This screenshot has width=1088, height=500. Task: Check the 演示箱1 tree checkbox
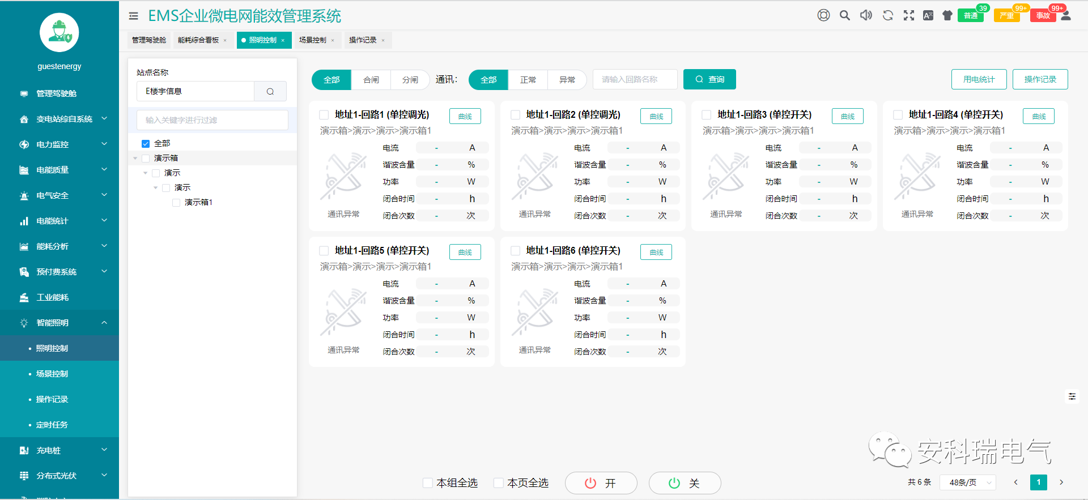[176, 203]
